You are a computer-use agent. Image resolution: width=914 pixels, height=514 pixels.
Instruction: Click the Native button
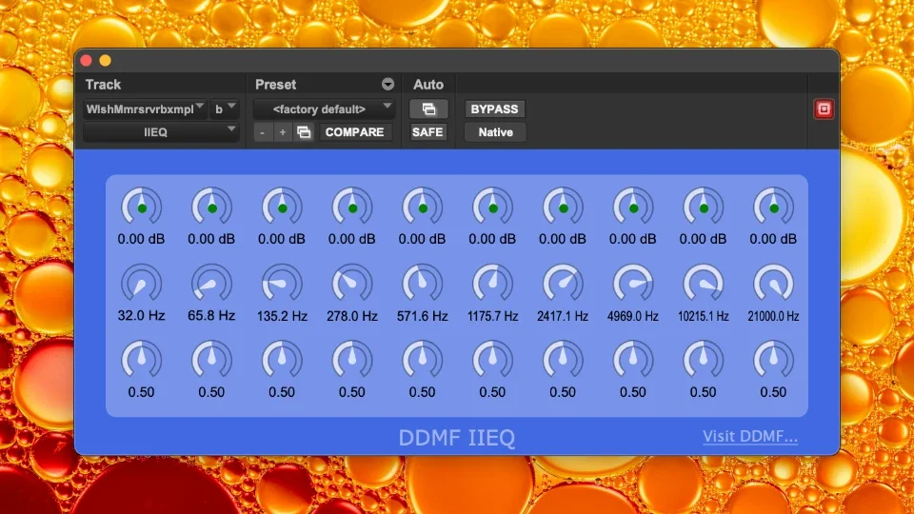tap(495, 132)
